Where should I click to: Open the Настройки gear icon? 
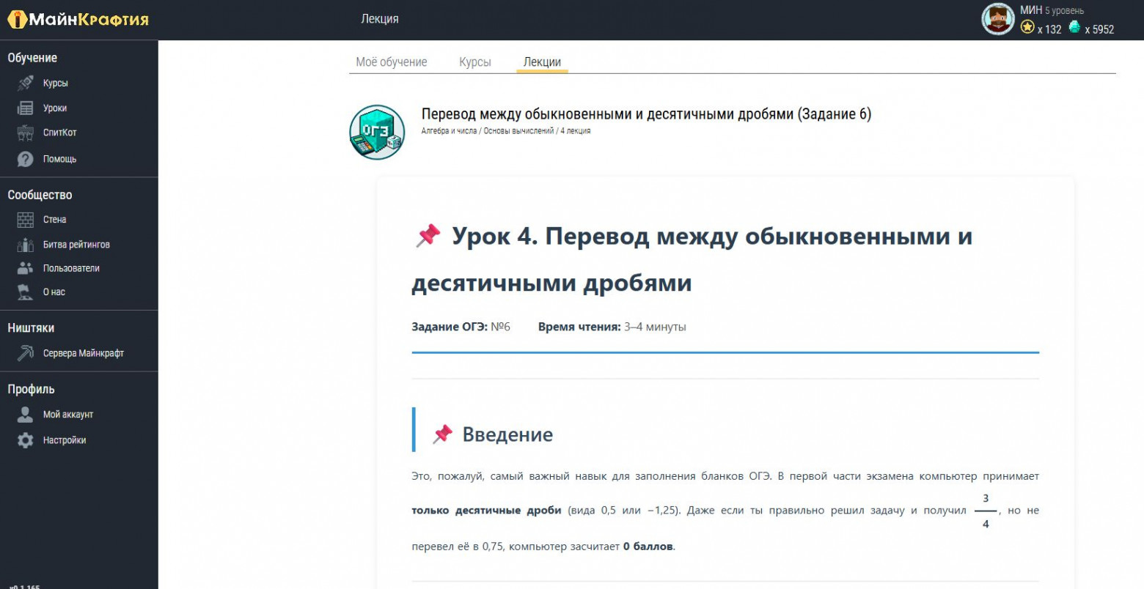[24, 440]
